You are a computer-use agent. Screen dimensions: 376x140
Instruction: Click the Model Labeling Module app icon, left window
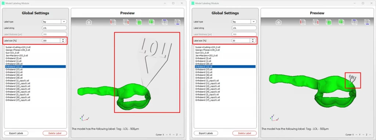pyautogui.click(x=3, y=3)
